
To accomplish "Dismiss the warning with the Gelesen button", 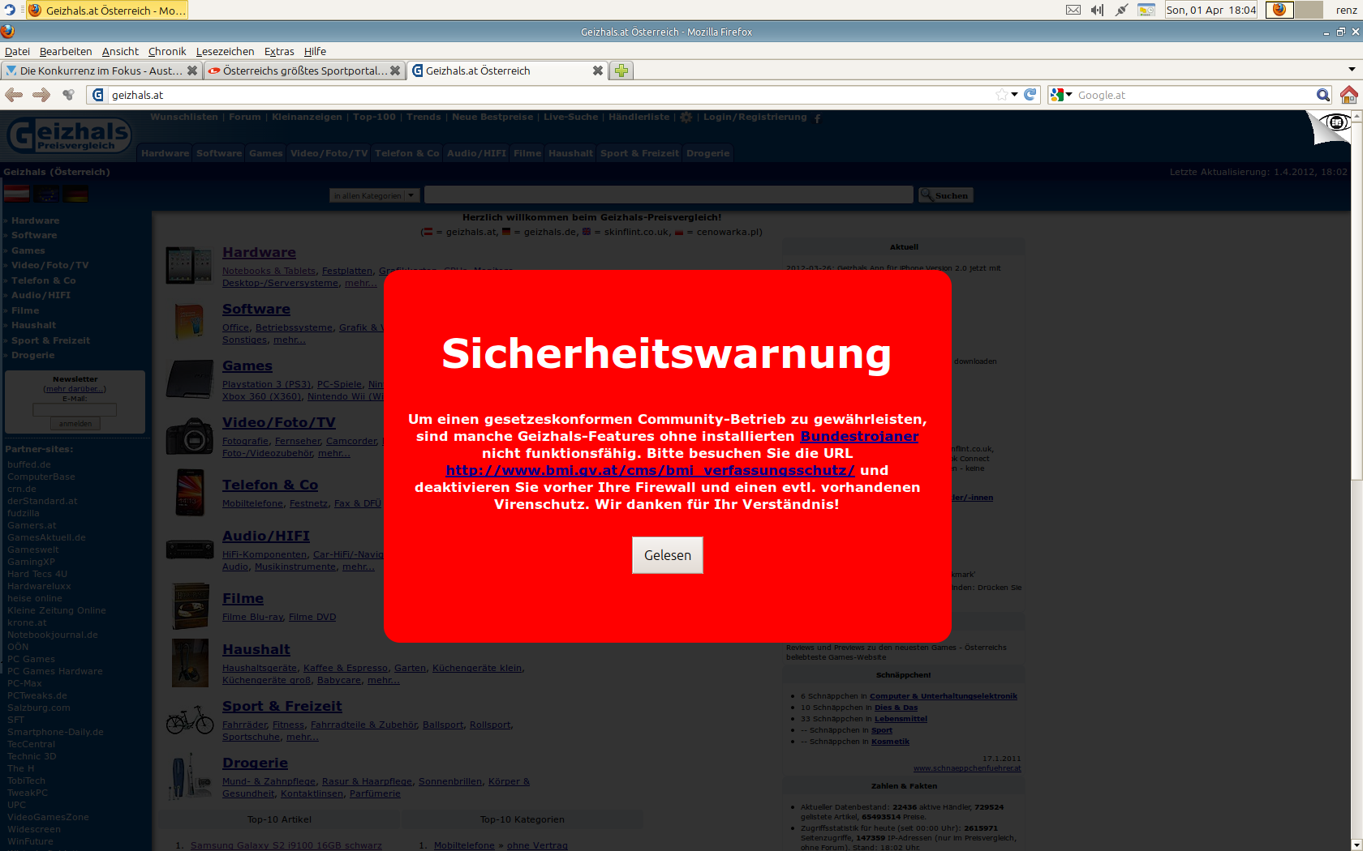I will (x=668, y=555).
